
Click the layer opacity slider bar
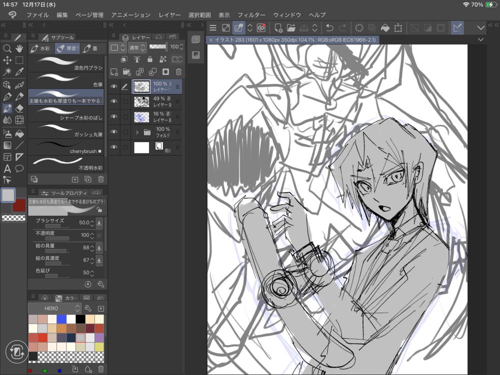coord(158,47)
